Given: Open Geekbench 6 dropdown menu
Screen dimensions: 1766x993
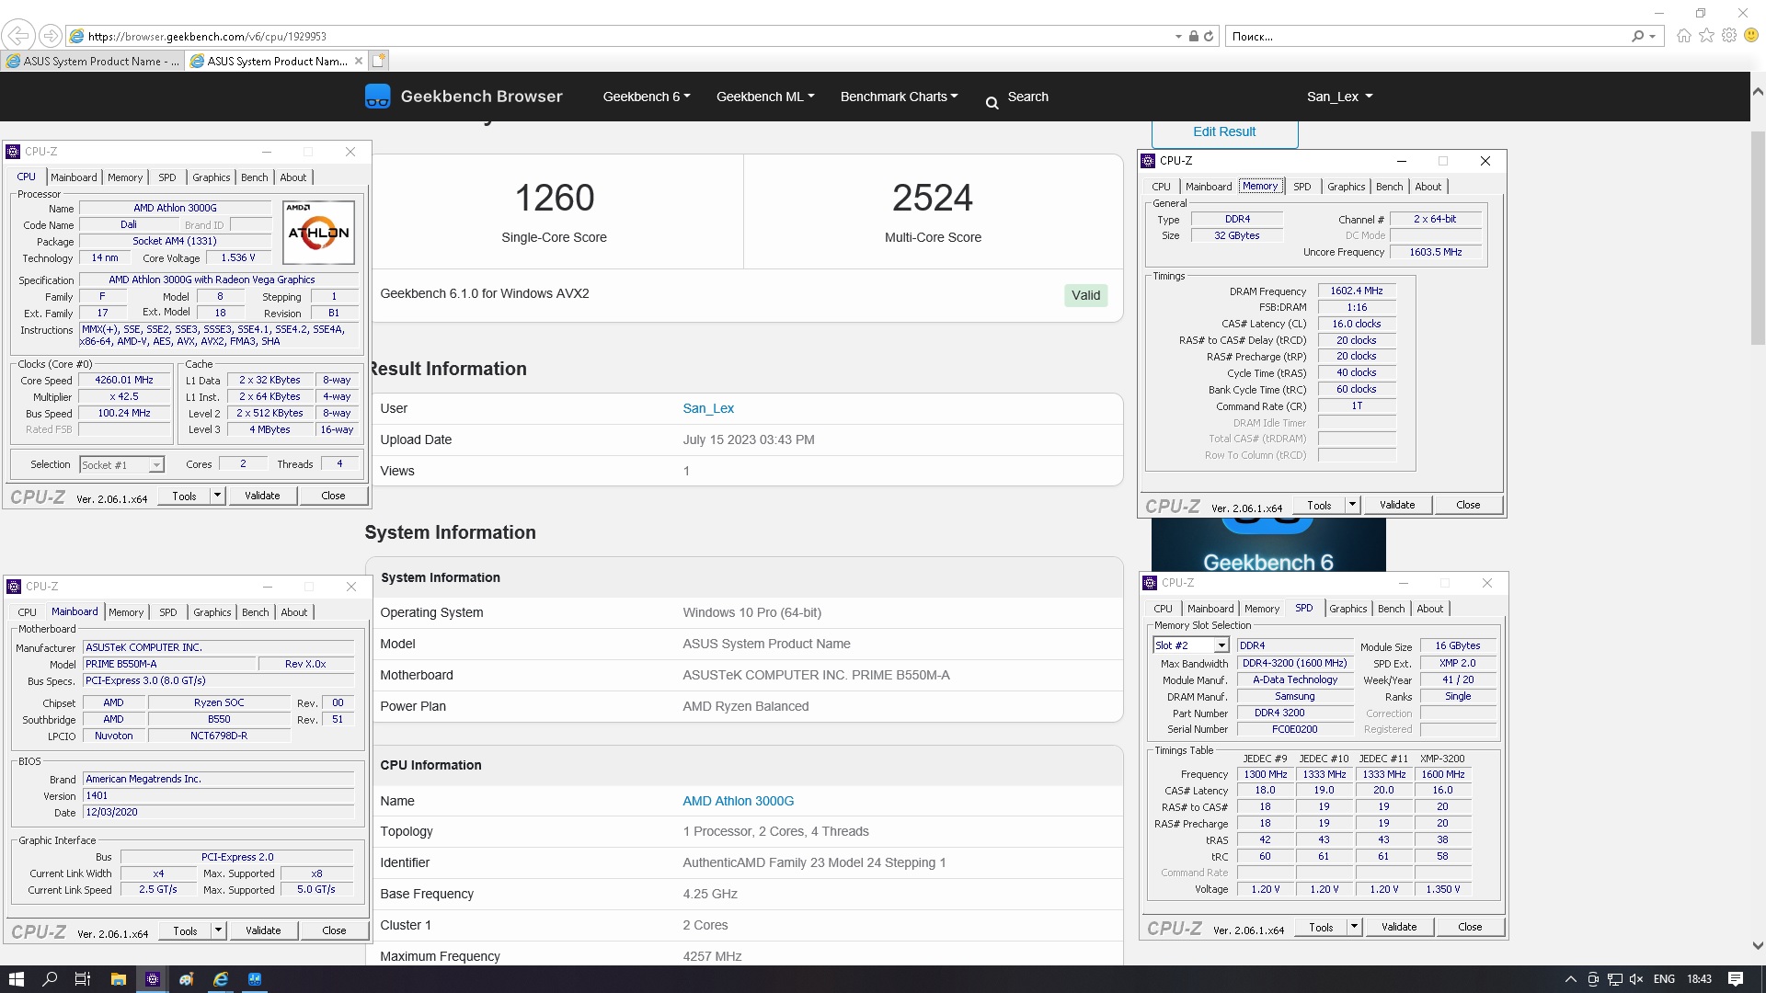Looking at the screenshot, I should pyautogui.click(x=646, y=97).
